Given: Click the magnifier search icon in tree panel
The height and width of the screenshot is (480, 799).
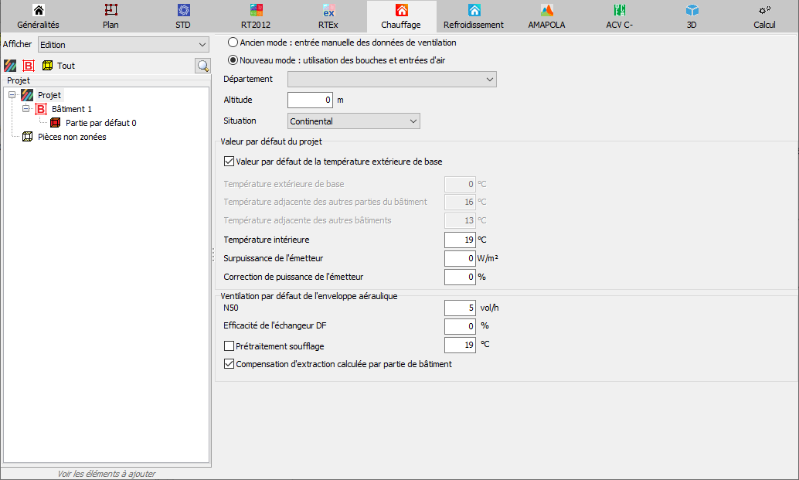Looking at the screenshot, I should click(202, 66).
